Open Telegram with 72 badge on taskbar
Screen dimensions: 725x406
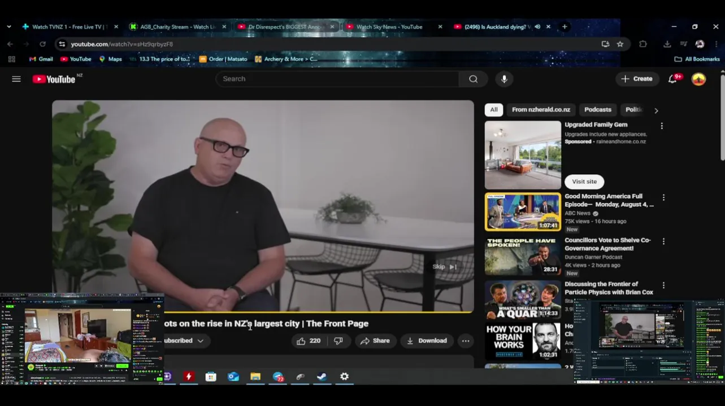(278, 377)
